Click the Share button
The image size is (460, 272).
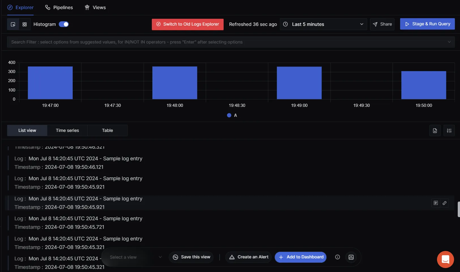382,24
